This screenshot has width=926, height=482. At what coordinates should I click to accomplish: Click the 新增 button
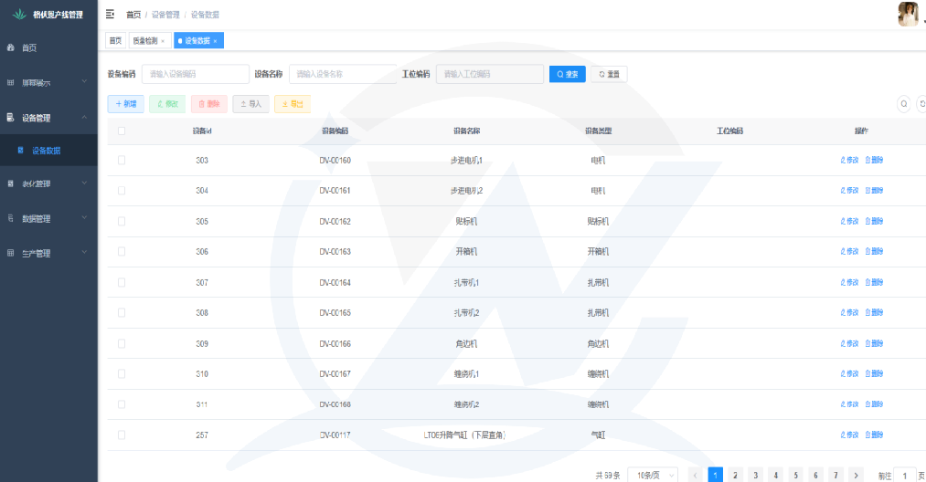coord(126,104)
